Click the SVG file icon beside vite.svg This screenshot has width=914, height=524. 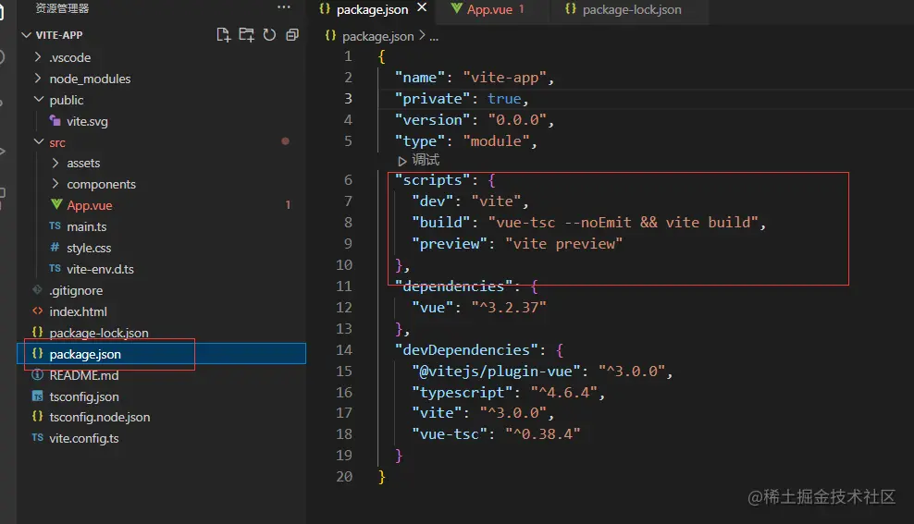point(55,120)
